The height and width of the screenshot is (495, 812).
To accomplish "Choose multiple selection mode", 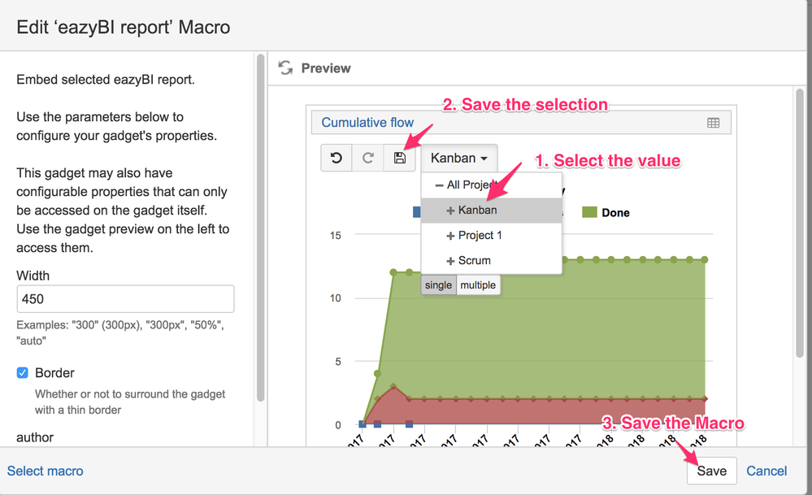I will (478, 285).
